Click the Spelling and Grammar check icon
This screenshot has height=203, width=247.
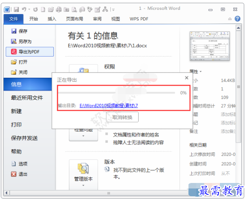click(x=90, y=9)
